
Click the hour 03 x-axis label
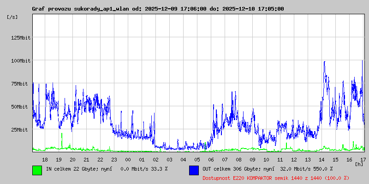(169, 160)
